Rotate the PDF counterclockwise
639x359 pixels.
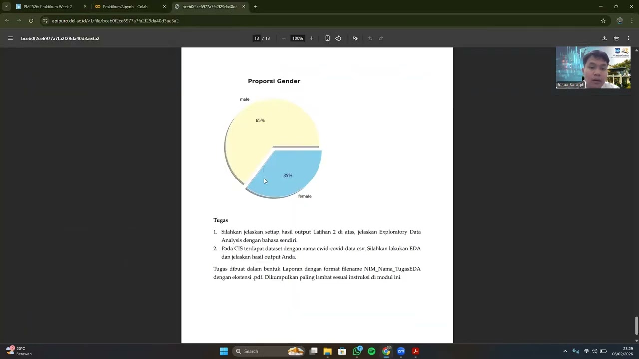tap(338, 38)
